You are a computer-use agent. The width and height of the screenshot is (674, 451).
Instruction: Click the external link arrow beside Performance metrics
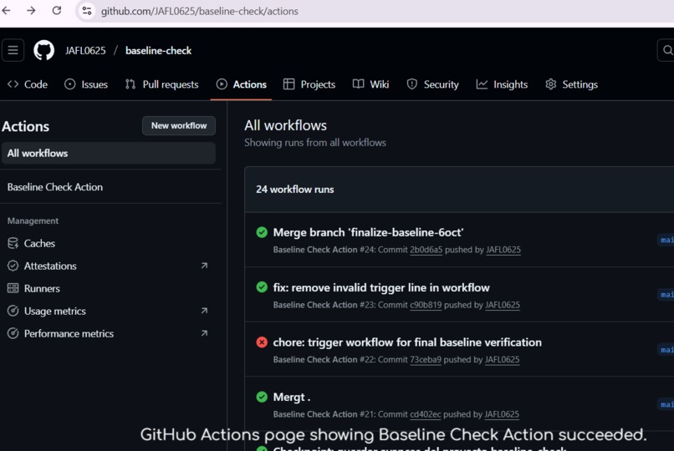pyautogui.click(x=204, y=333)
